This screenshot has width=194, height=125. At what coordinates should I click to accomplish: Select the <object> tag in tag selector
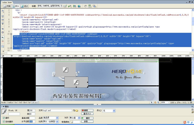35,102
